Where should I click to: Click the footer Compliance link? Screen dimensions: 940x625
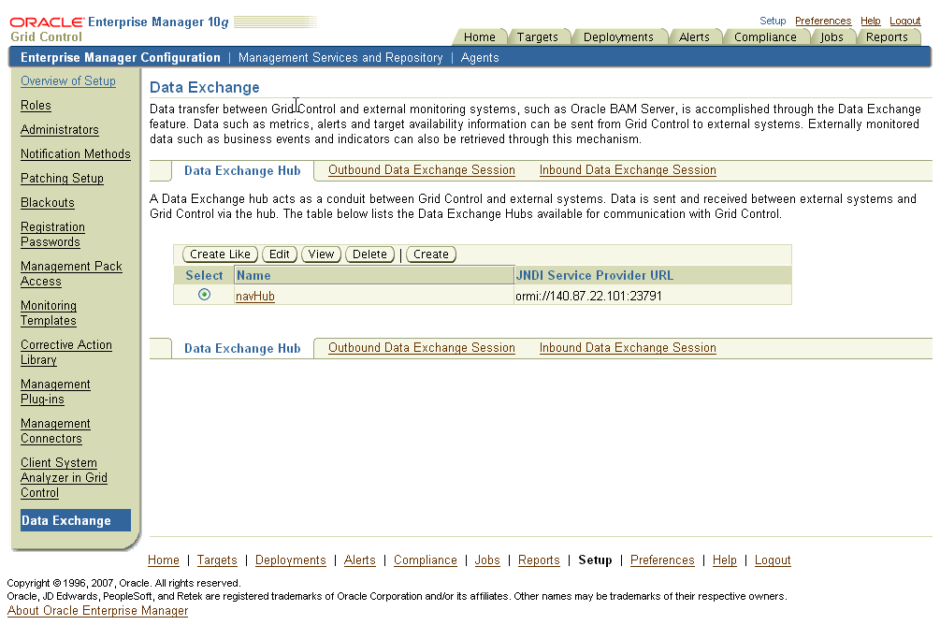[425, 560]
